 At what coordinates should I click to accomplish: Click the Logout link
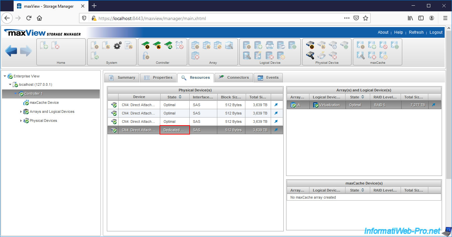(436, 32)
